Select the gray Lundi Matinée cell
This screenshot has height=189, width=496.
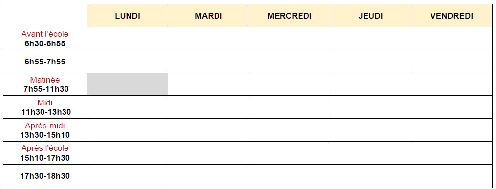pyautogui.click(x=128, y=84)
